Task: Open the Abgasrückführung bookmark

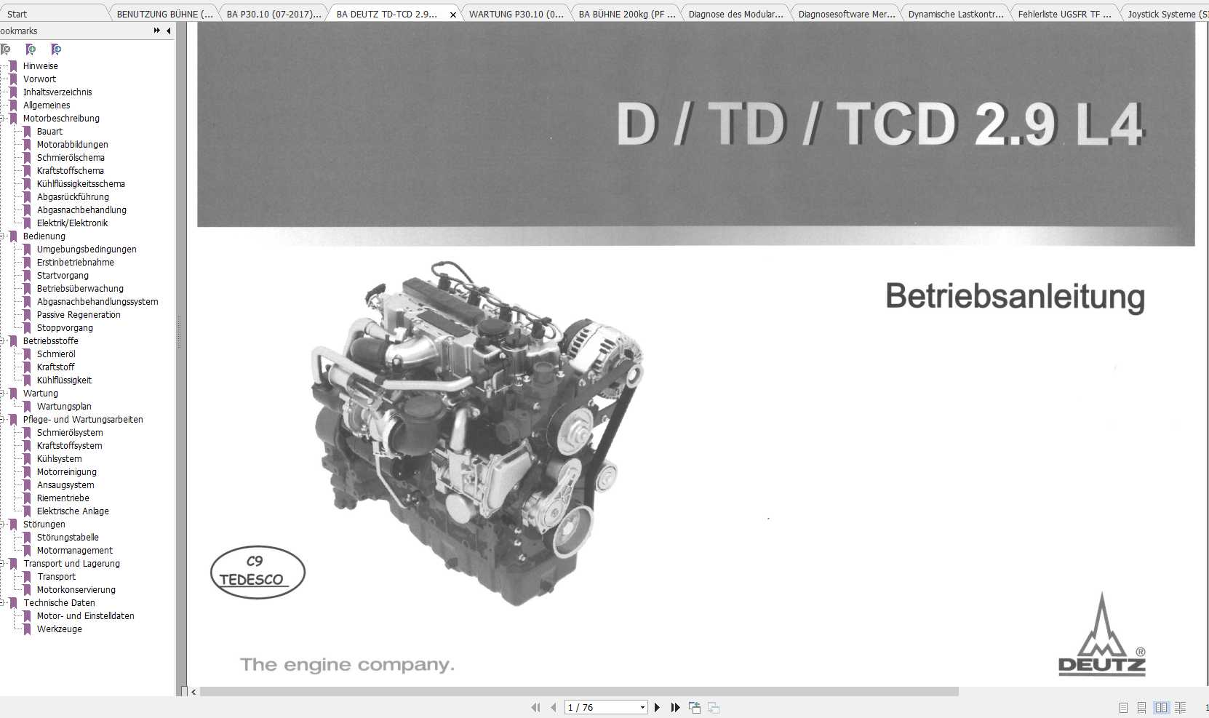Action: (x=73, y=196)
